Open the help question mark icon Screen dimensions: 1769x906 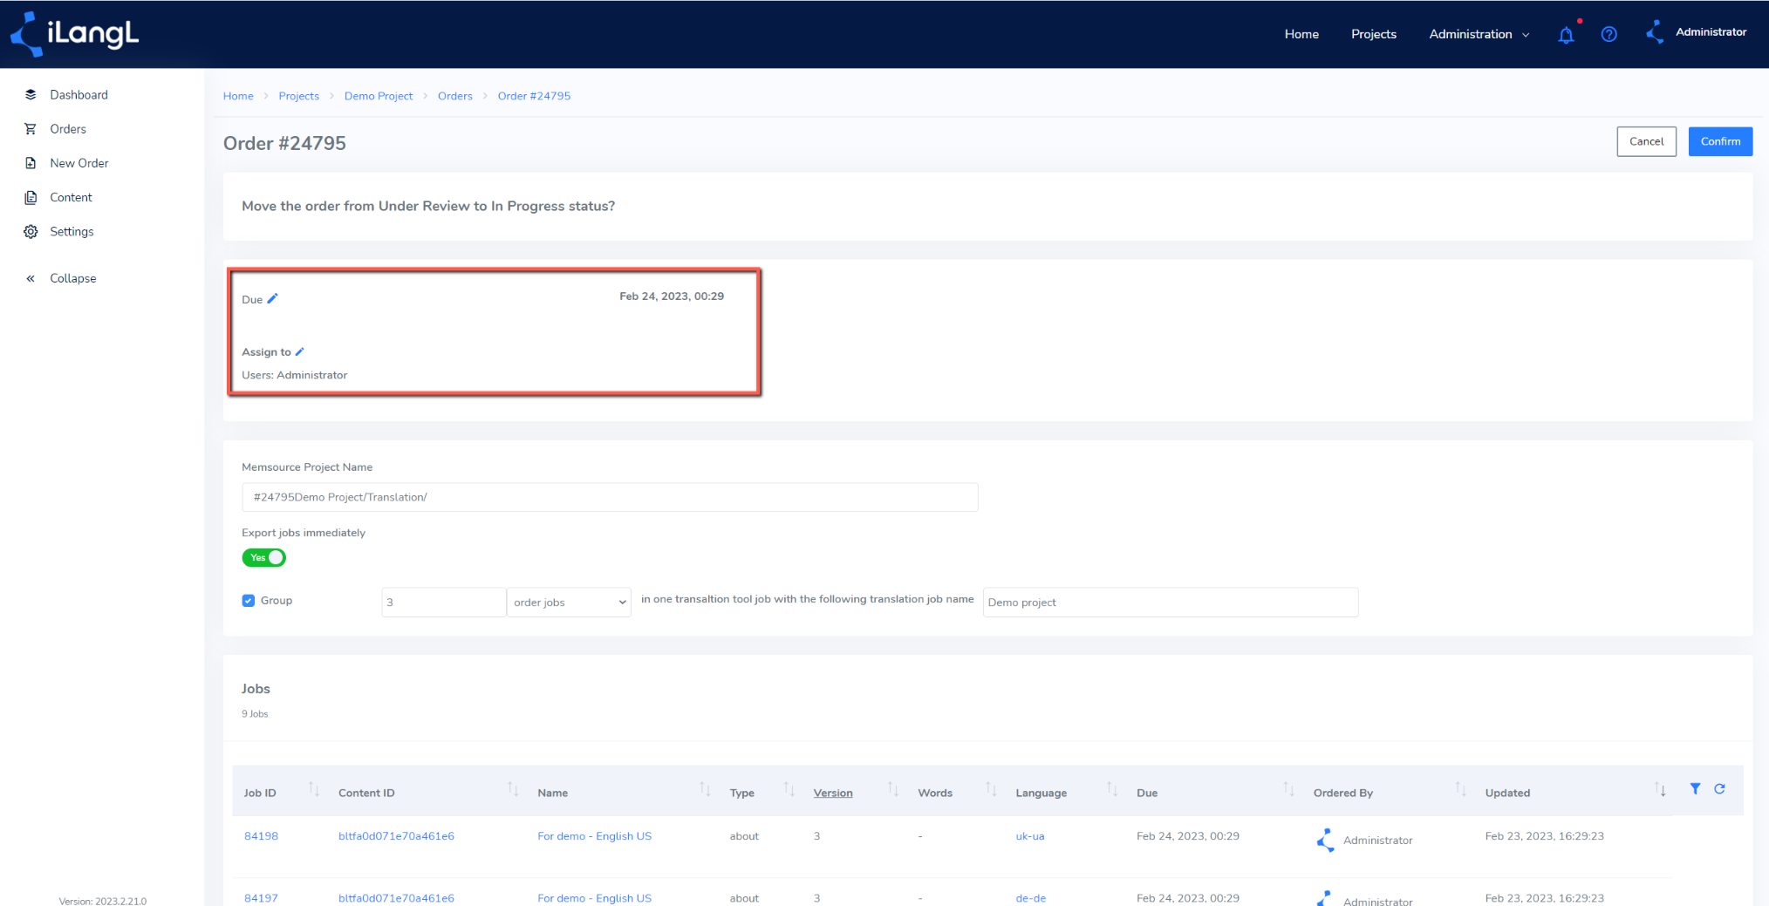[1608, 34]
